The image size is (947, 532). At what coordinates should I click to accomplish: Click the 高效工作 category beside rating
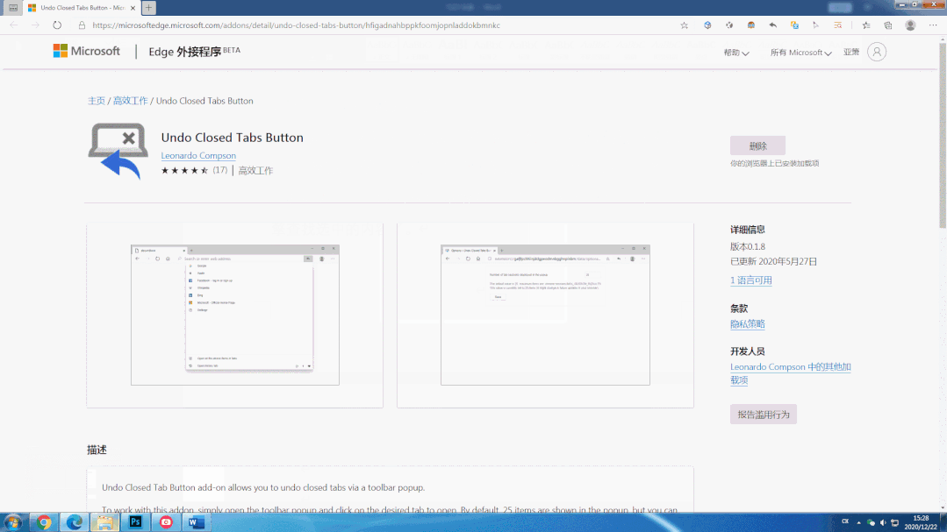pyautogui.click(x=255, y=171)
